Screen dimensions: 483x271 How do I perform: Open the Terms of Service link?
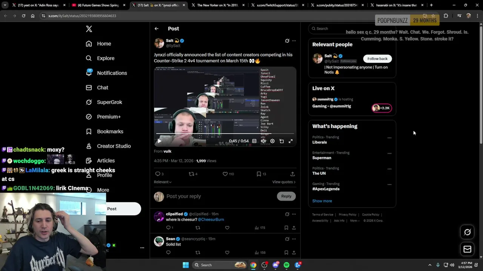click(323, 215)
